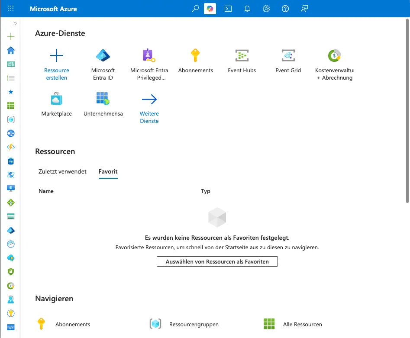Open the Dashboard chart icon in sidebar

point(11,64)
